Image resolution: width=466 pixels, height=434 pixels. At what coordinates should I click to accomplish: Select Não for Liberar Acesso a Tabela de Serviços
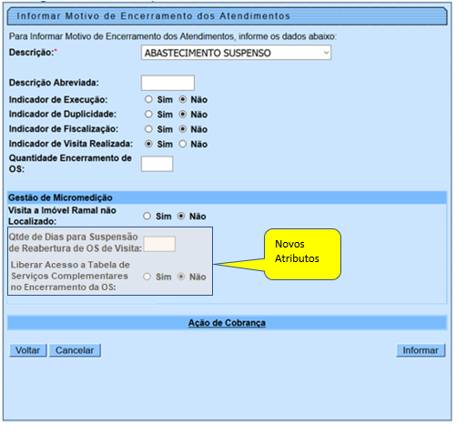[181, 277]
